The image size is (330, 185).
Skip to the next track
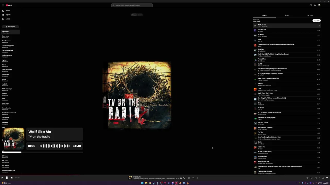pos(12,178)
